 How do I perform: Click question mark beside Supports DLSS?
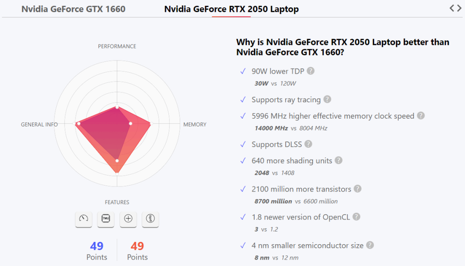308,144
